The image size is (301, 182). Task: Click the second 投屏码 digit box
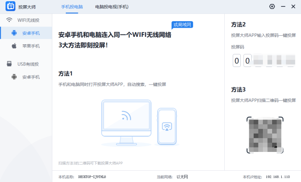(x=248, y=61)
